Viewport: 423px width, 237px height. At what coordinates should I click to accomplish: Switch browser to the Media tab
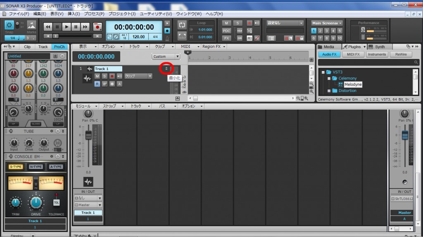pyautogui.click(x=329, y=47)
